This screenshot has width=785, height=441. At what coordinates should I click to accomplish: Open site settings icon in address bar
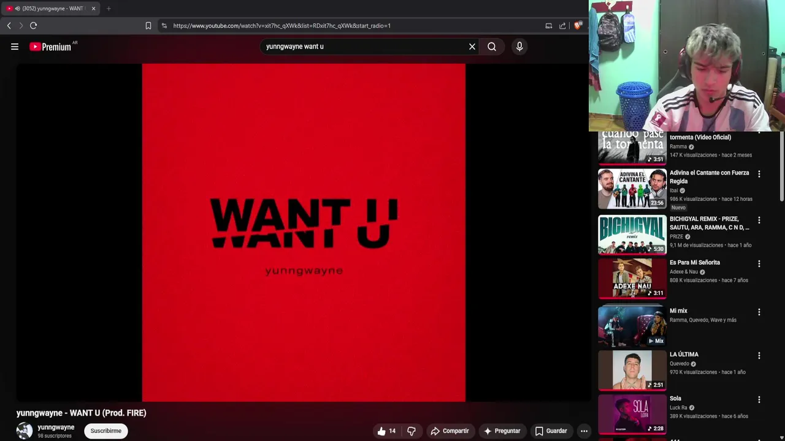164,26
